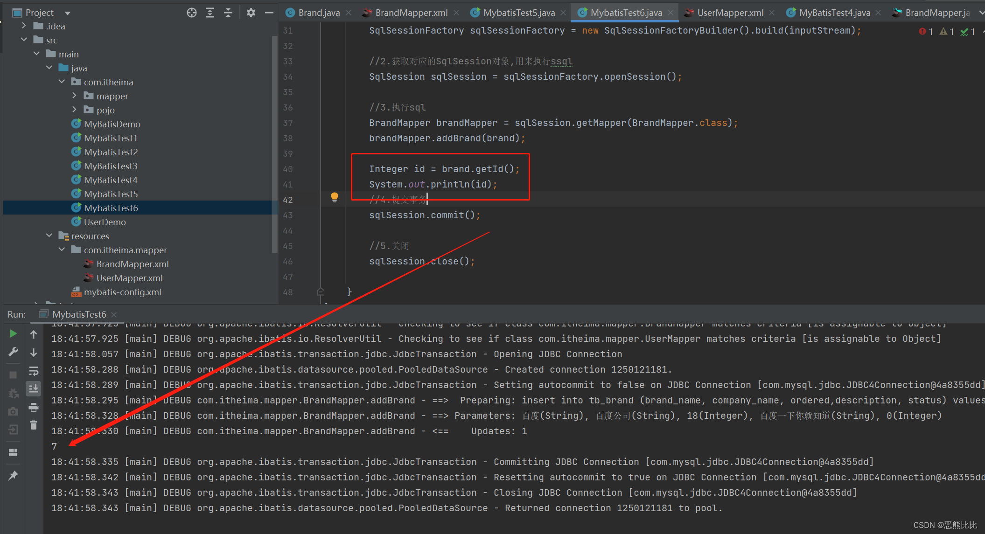Click the print icon in Run console
985x534 pixels.
pos(34,407)
